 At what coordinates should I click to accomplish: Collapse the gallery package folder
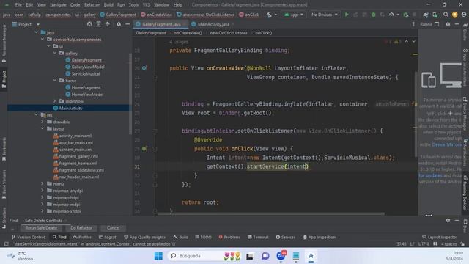coord(55,53)
